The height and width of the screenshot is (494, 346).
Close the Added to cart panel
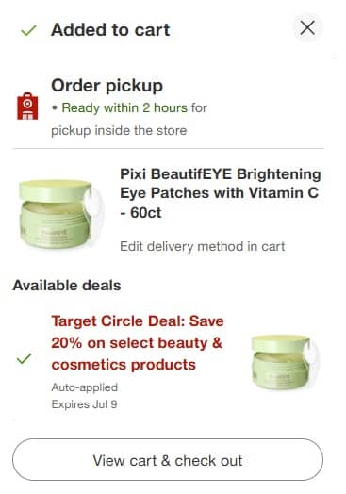pyautogui.click(x=307, y=28)
